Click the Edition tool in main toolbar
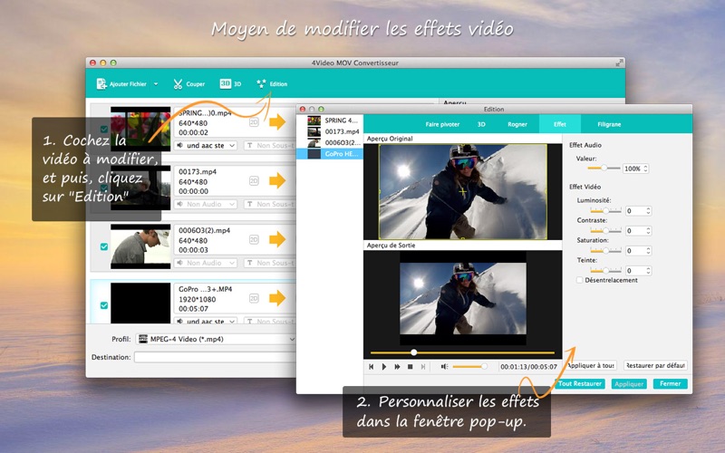The image size is (725, 453). click(x=272, y=83)
